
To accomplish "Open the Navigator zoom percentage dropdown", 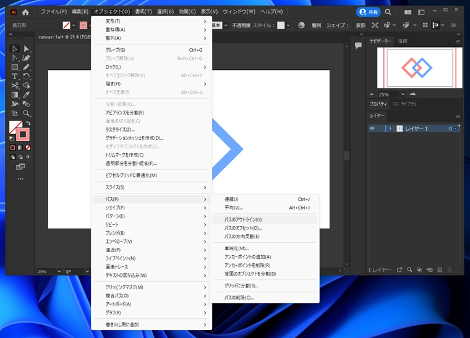I will [x=403, y=95].
